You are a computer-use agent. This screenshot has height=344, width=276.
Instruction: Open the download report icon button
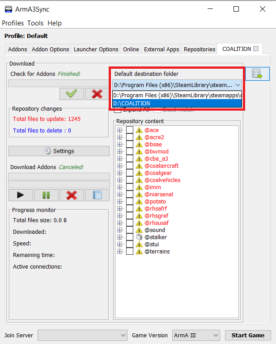[97, 195]
